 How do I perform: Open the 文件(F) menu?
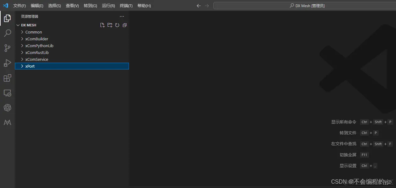pos(20,6)
